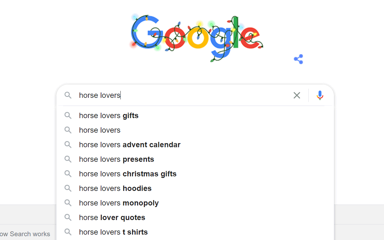Image resolution: width=384 pixels, height=240 pixels.
Task: Click the search icon beside 'horse lovers gifts'
Action: [x=68, y=116]
